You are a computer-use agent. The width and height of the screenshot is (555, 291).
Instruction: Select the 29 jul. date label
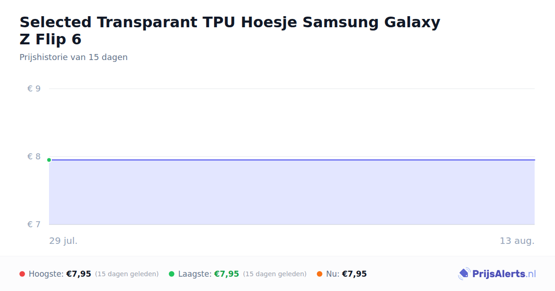tap(63, 241)
